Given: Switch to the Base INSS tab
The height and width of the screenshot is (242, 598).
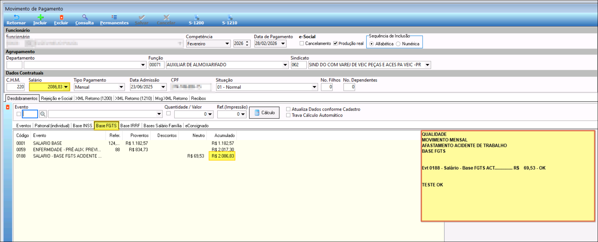Looking at the screenshot, I should click(x=82, y=126).
